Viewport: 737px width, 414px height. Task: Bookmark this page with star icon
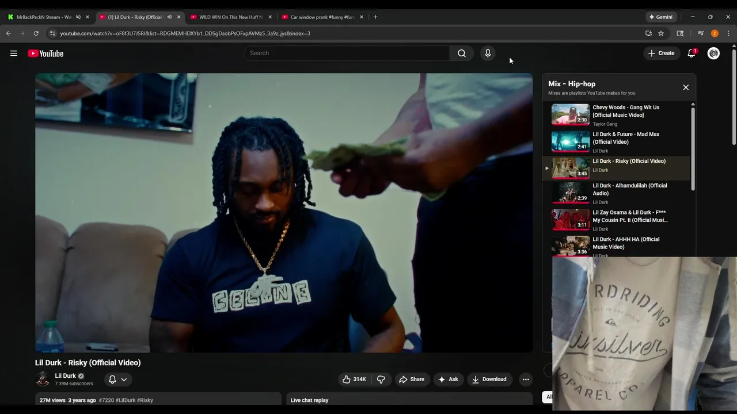tap(661, 33)
